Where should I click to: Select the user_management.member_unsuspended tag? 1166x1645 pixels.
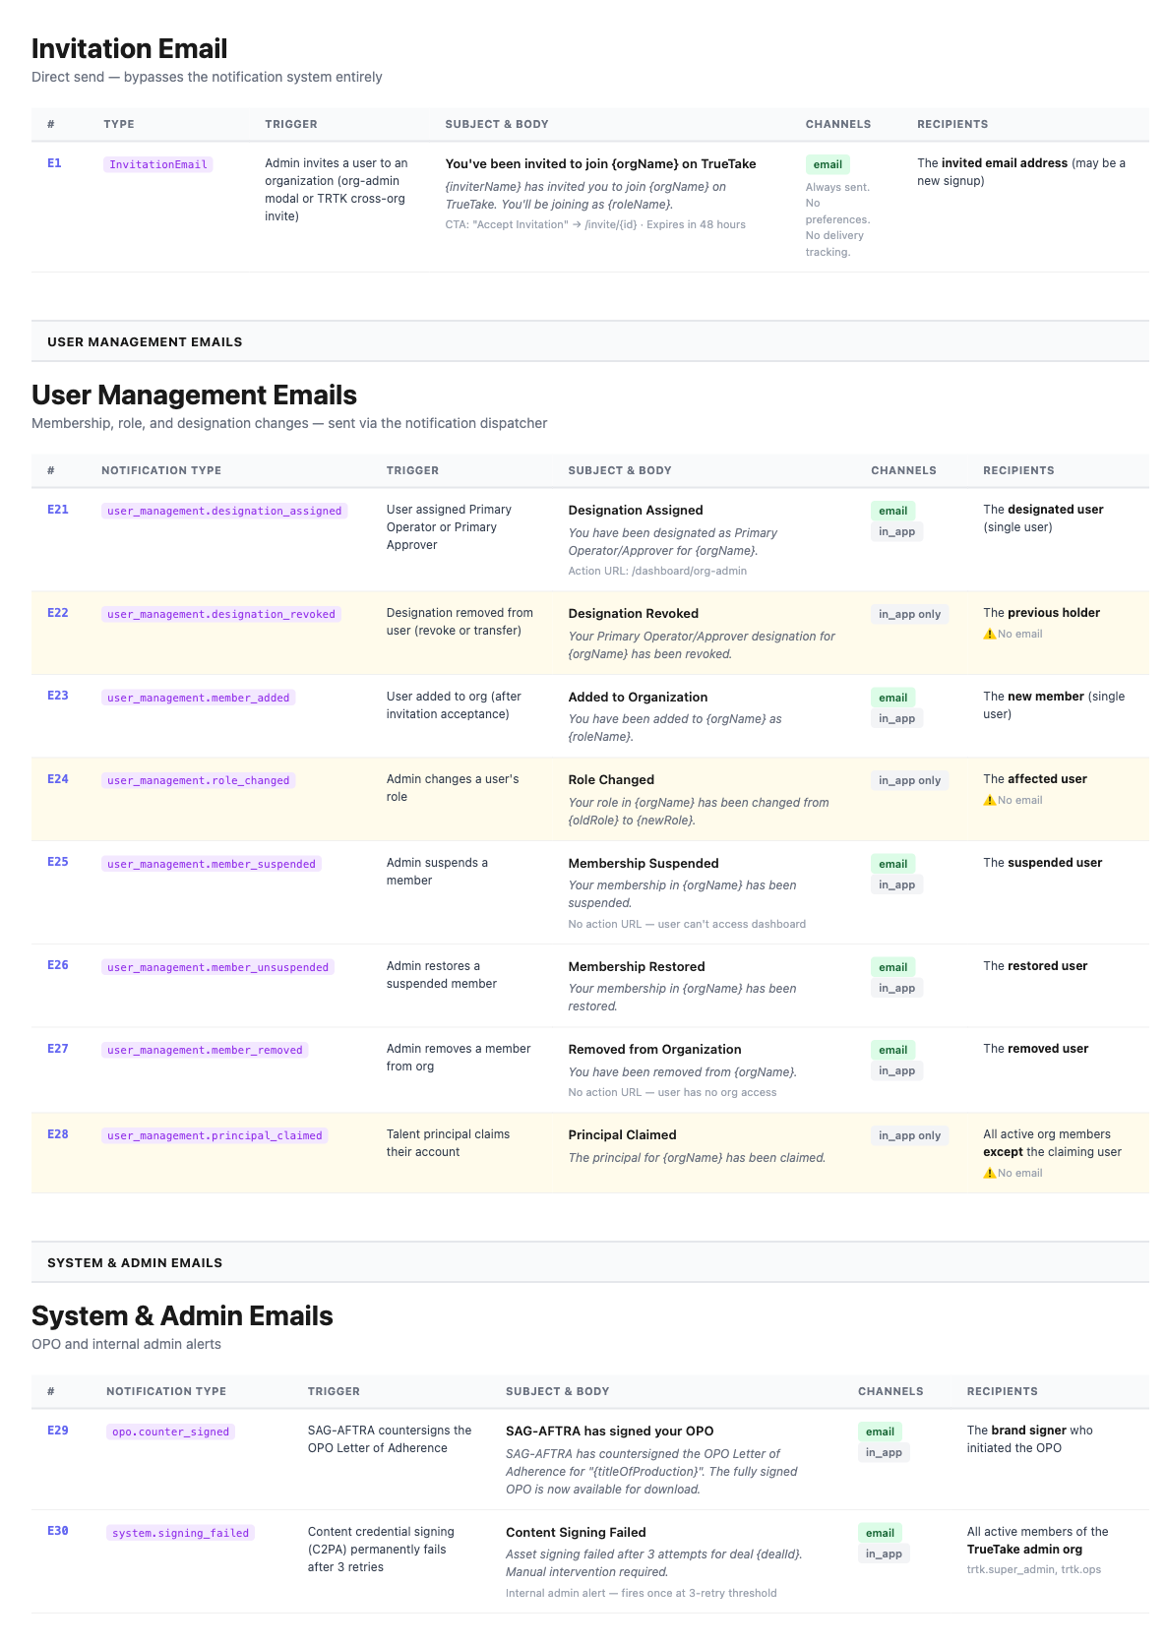[218, 967]
